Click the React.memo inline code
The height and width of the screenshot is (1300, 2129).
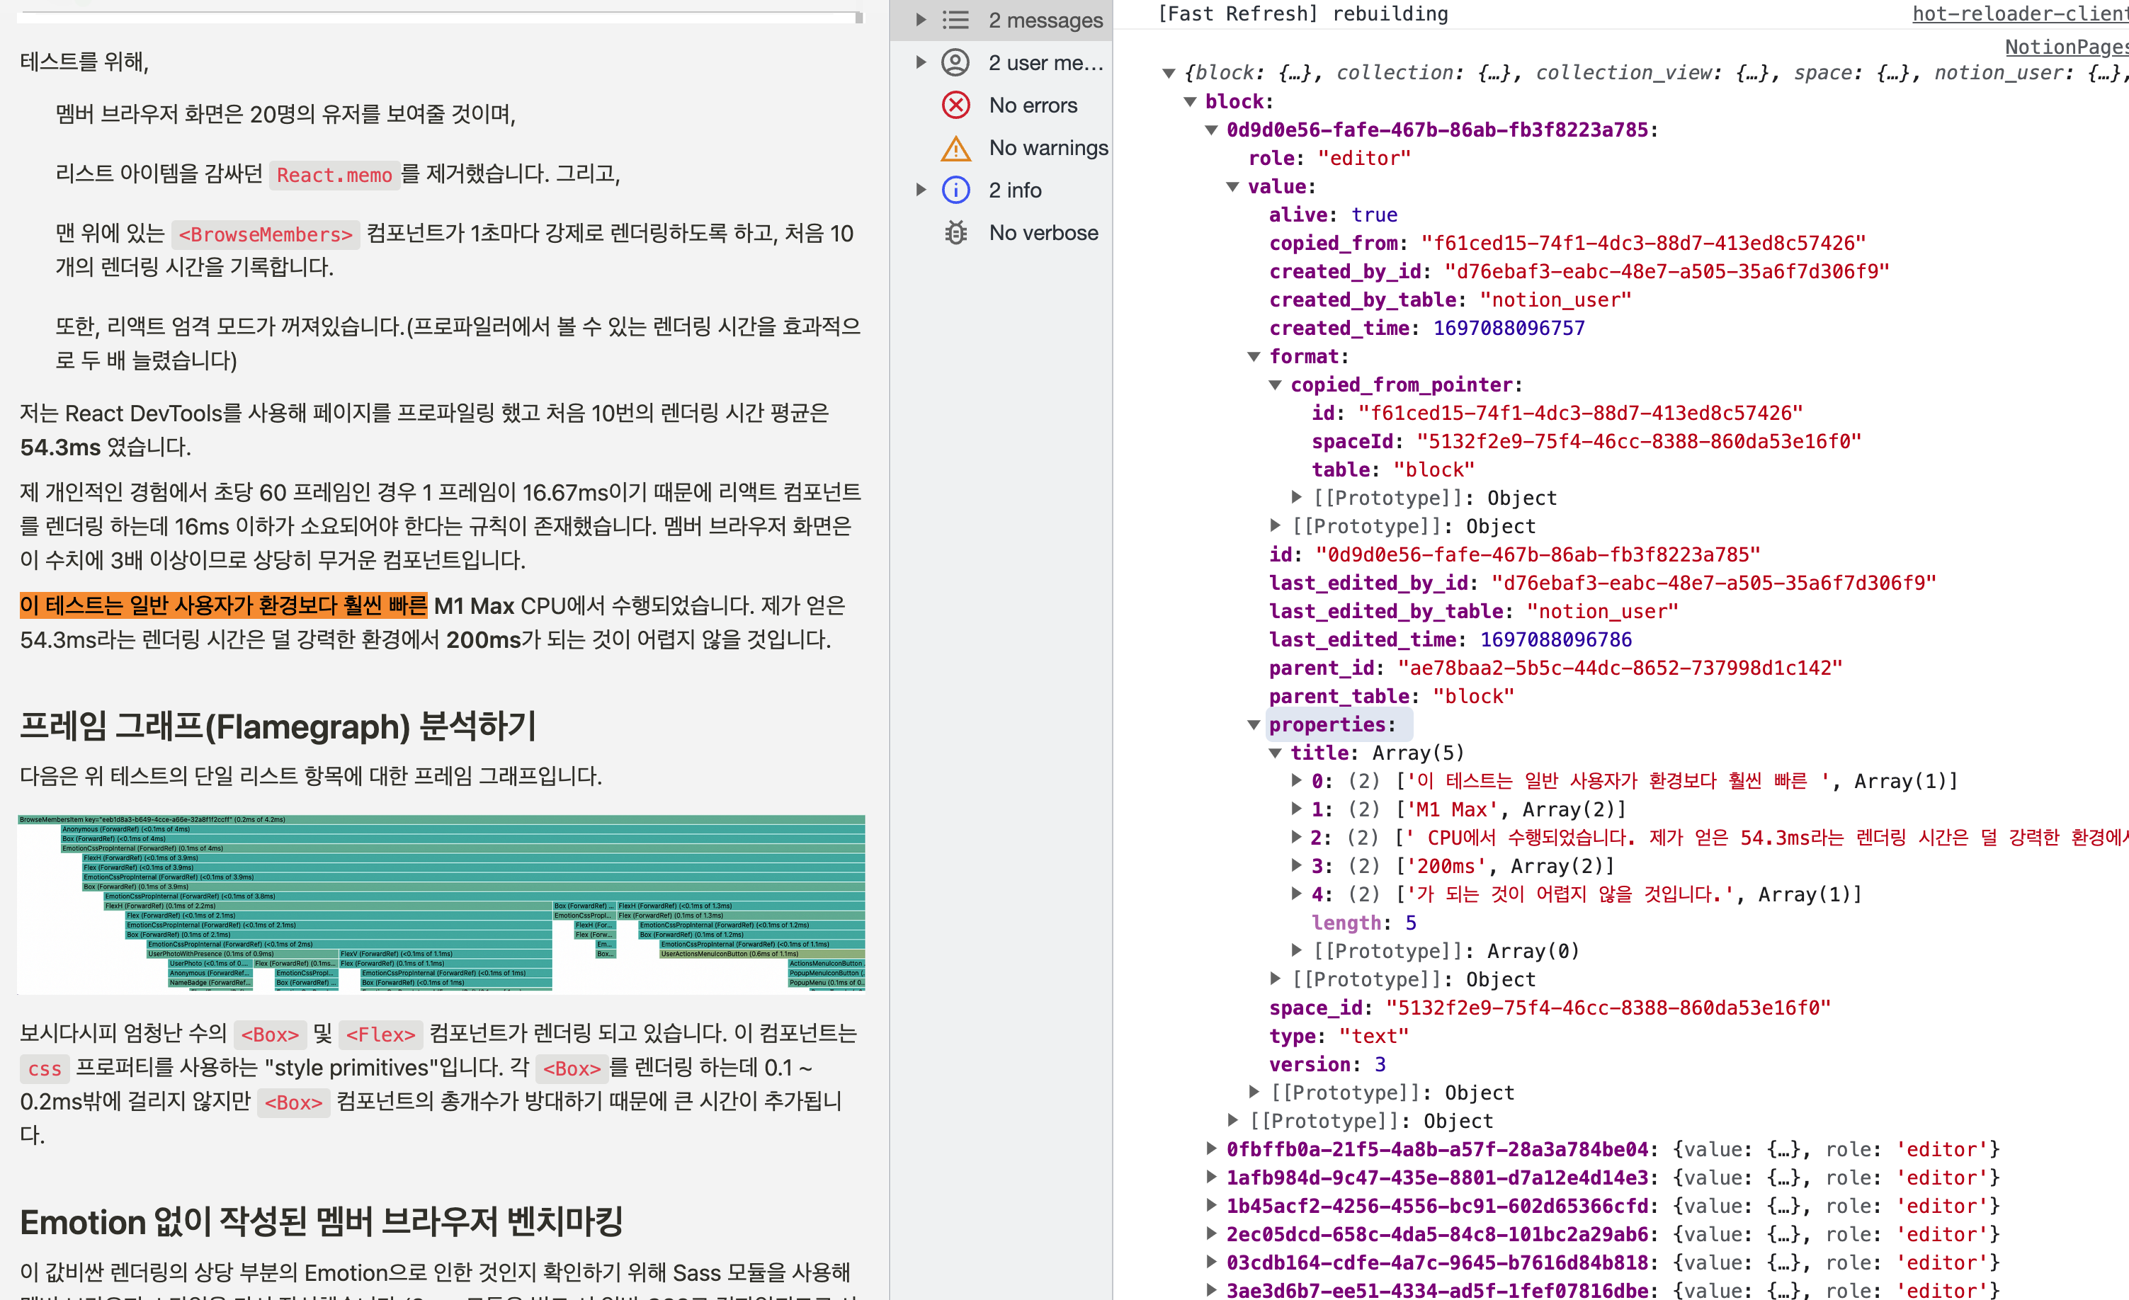pyautogui.click(x=334, y=176)
